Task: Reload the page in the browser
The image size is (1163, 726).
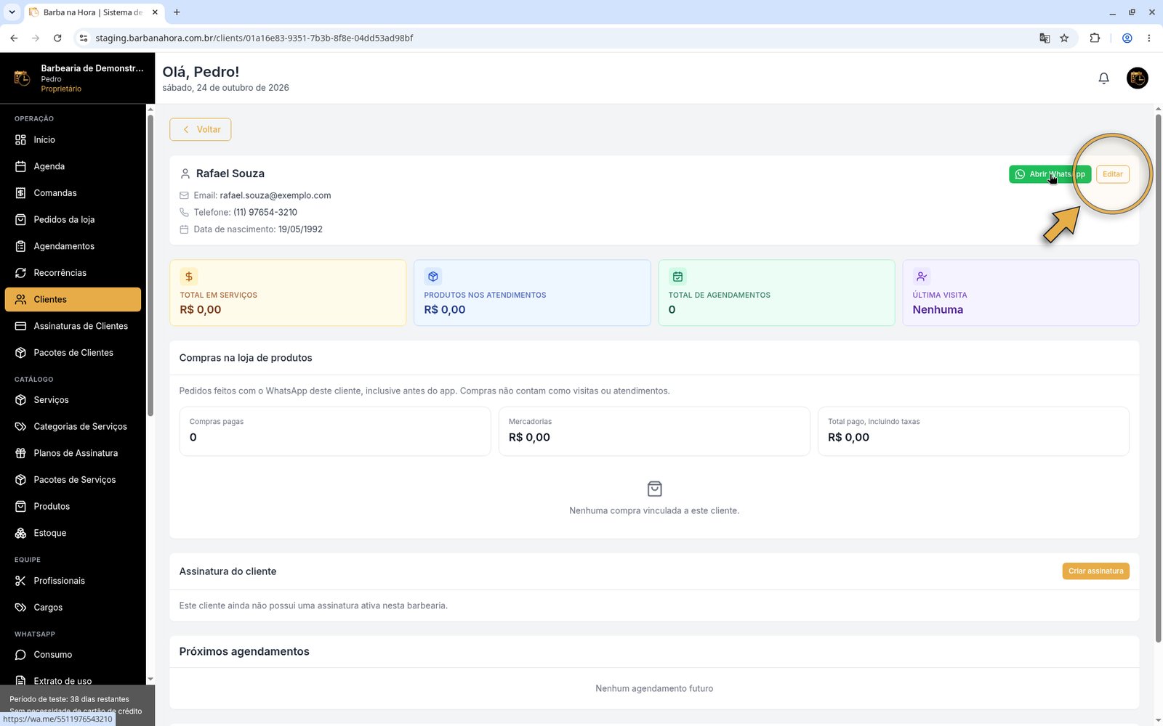Action: [57, 38]
